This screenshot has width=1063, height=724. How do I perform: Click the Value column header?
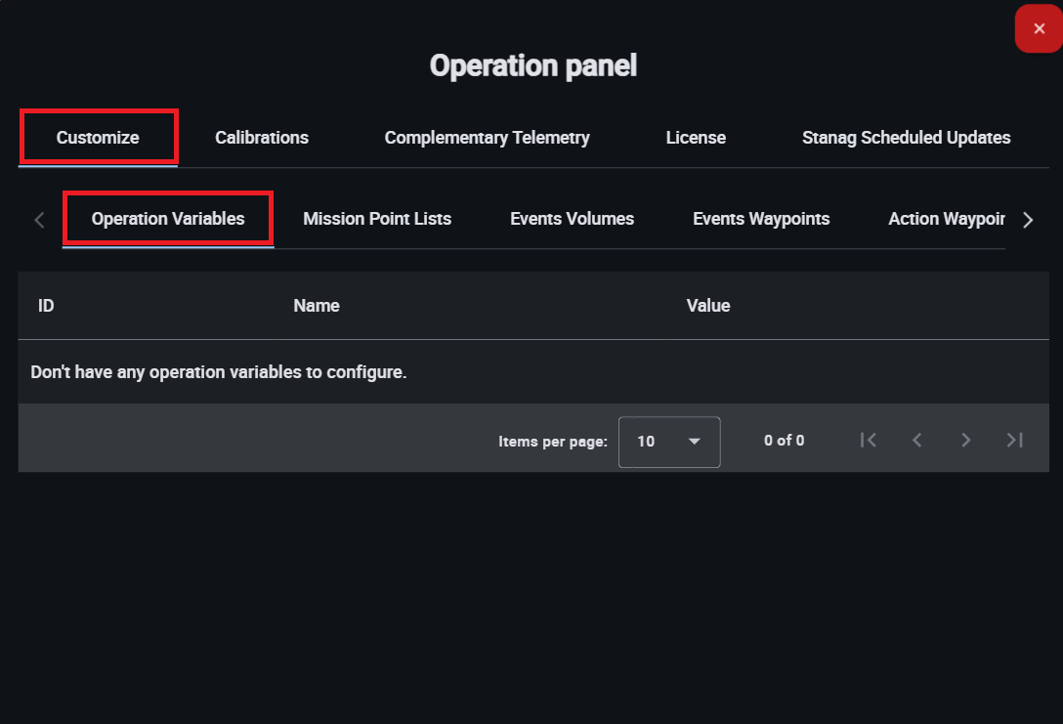(708, 306)
